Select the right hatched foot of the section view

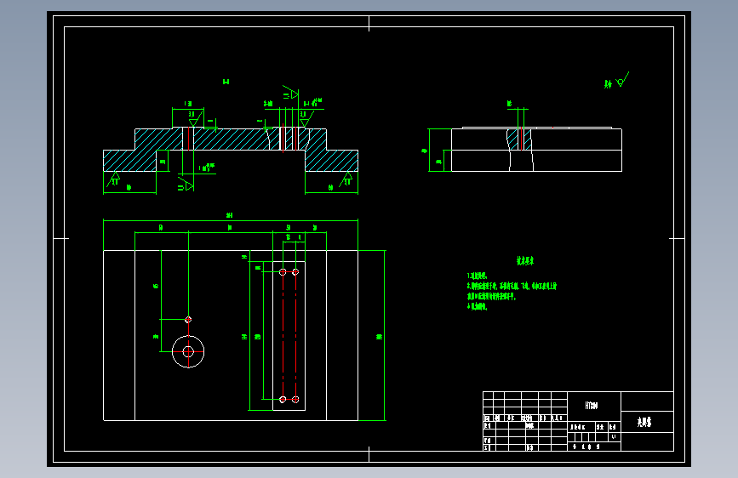coord(332,161)
